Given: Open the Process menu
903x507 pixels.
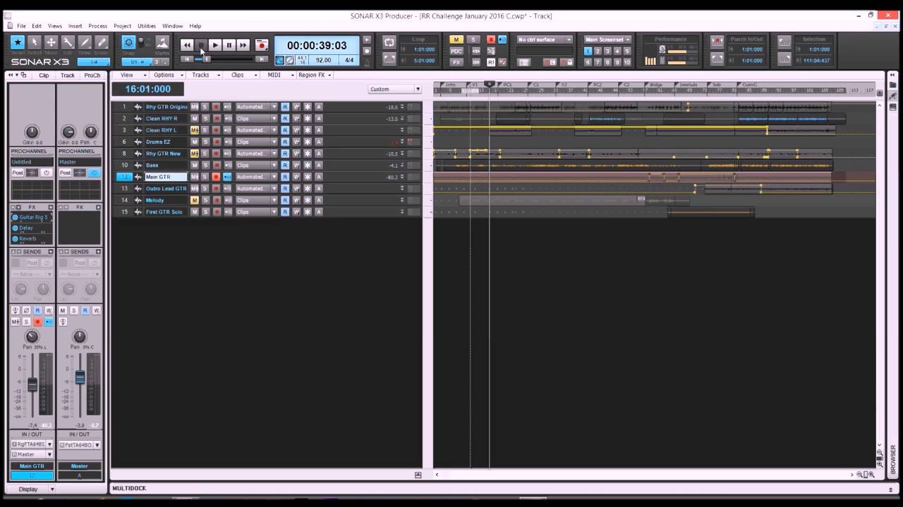Looking at the screenshot, I should coord(98,26).
